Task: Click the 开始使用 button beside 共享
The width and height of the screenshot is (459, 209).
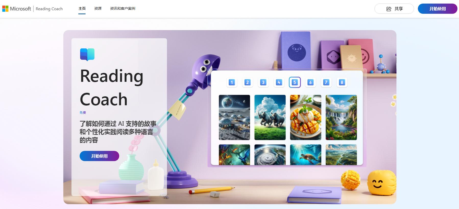Action: click(x=438, y=9)
